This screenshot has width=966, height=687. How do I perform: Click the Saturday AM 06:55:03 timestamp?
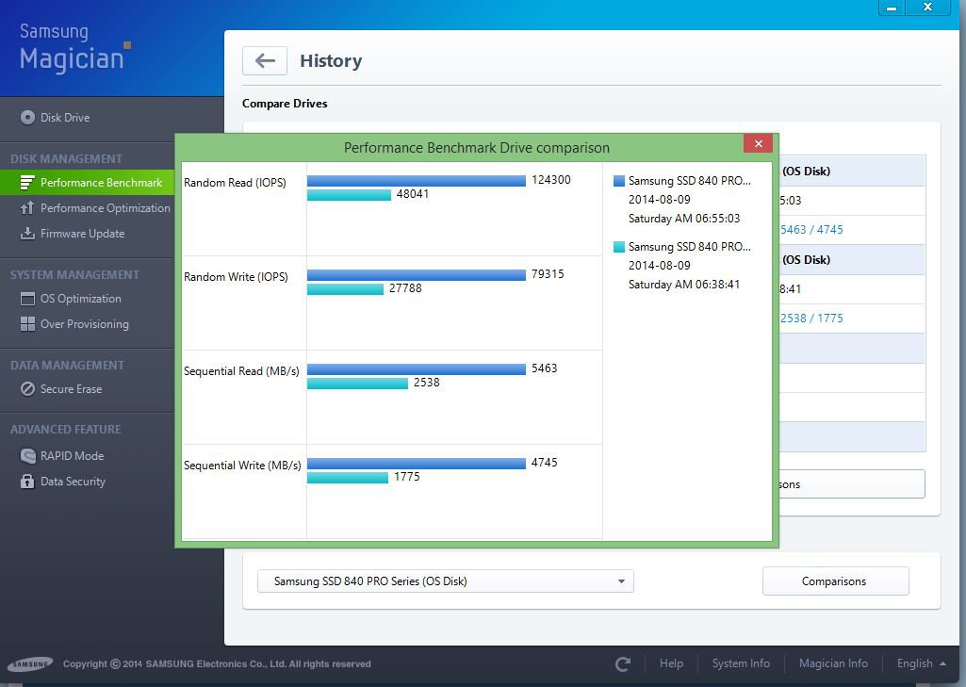coord(684,219)
